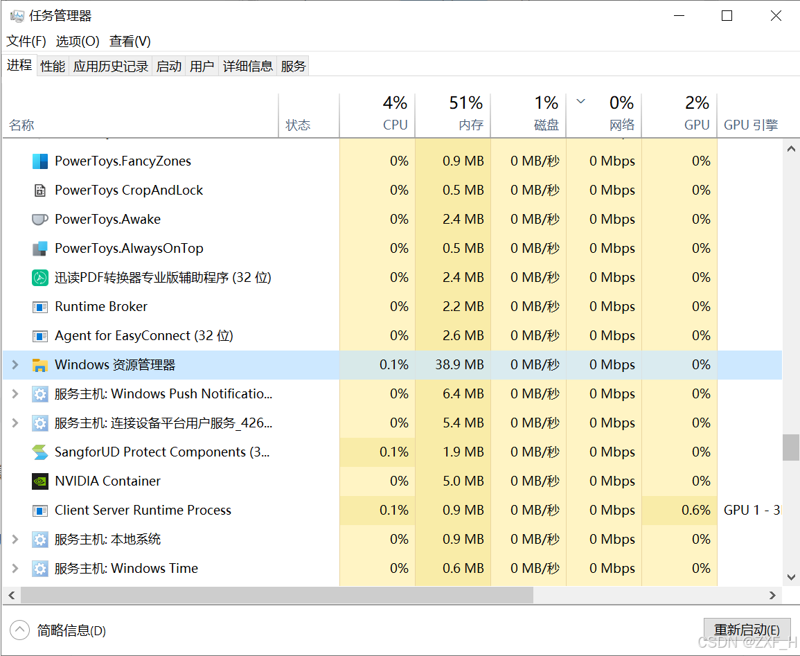Switch to the 服务 tab

[x=293, y=67]
